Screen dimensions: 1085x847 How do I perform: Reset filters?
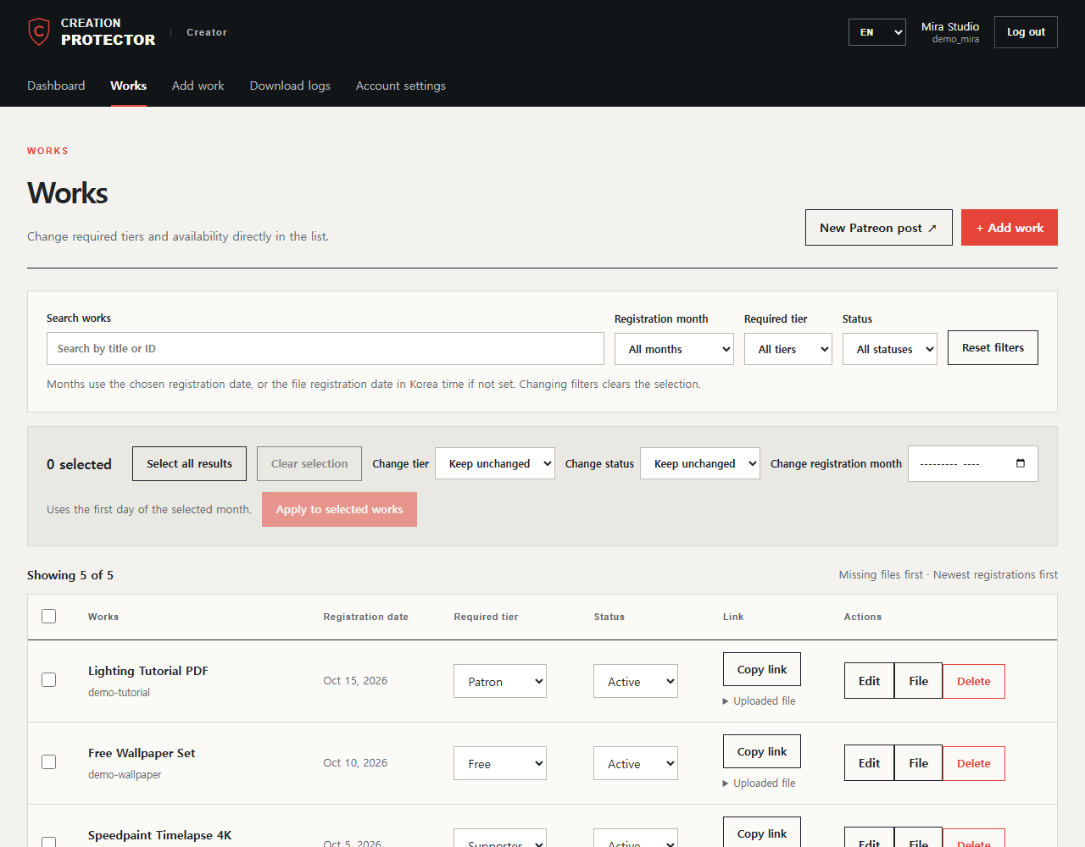(x=993, y=348)
